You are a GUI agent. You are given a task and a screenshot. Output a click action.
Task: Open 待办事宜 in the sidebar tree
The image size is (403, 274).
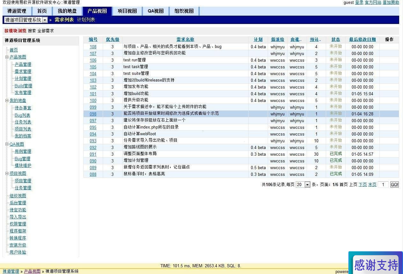click(x=23, y=108)
